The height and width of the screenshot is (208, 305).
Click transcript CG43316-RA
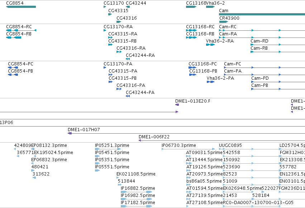(131, 48)
